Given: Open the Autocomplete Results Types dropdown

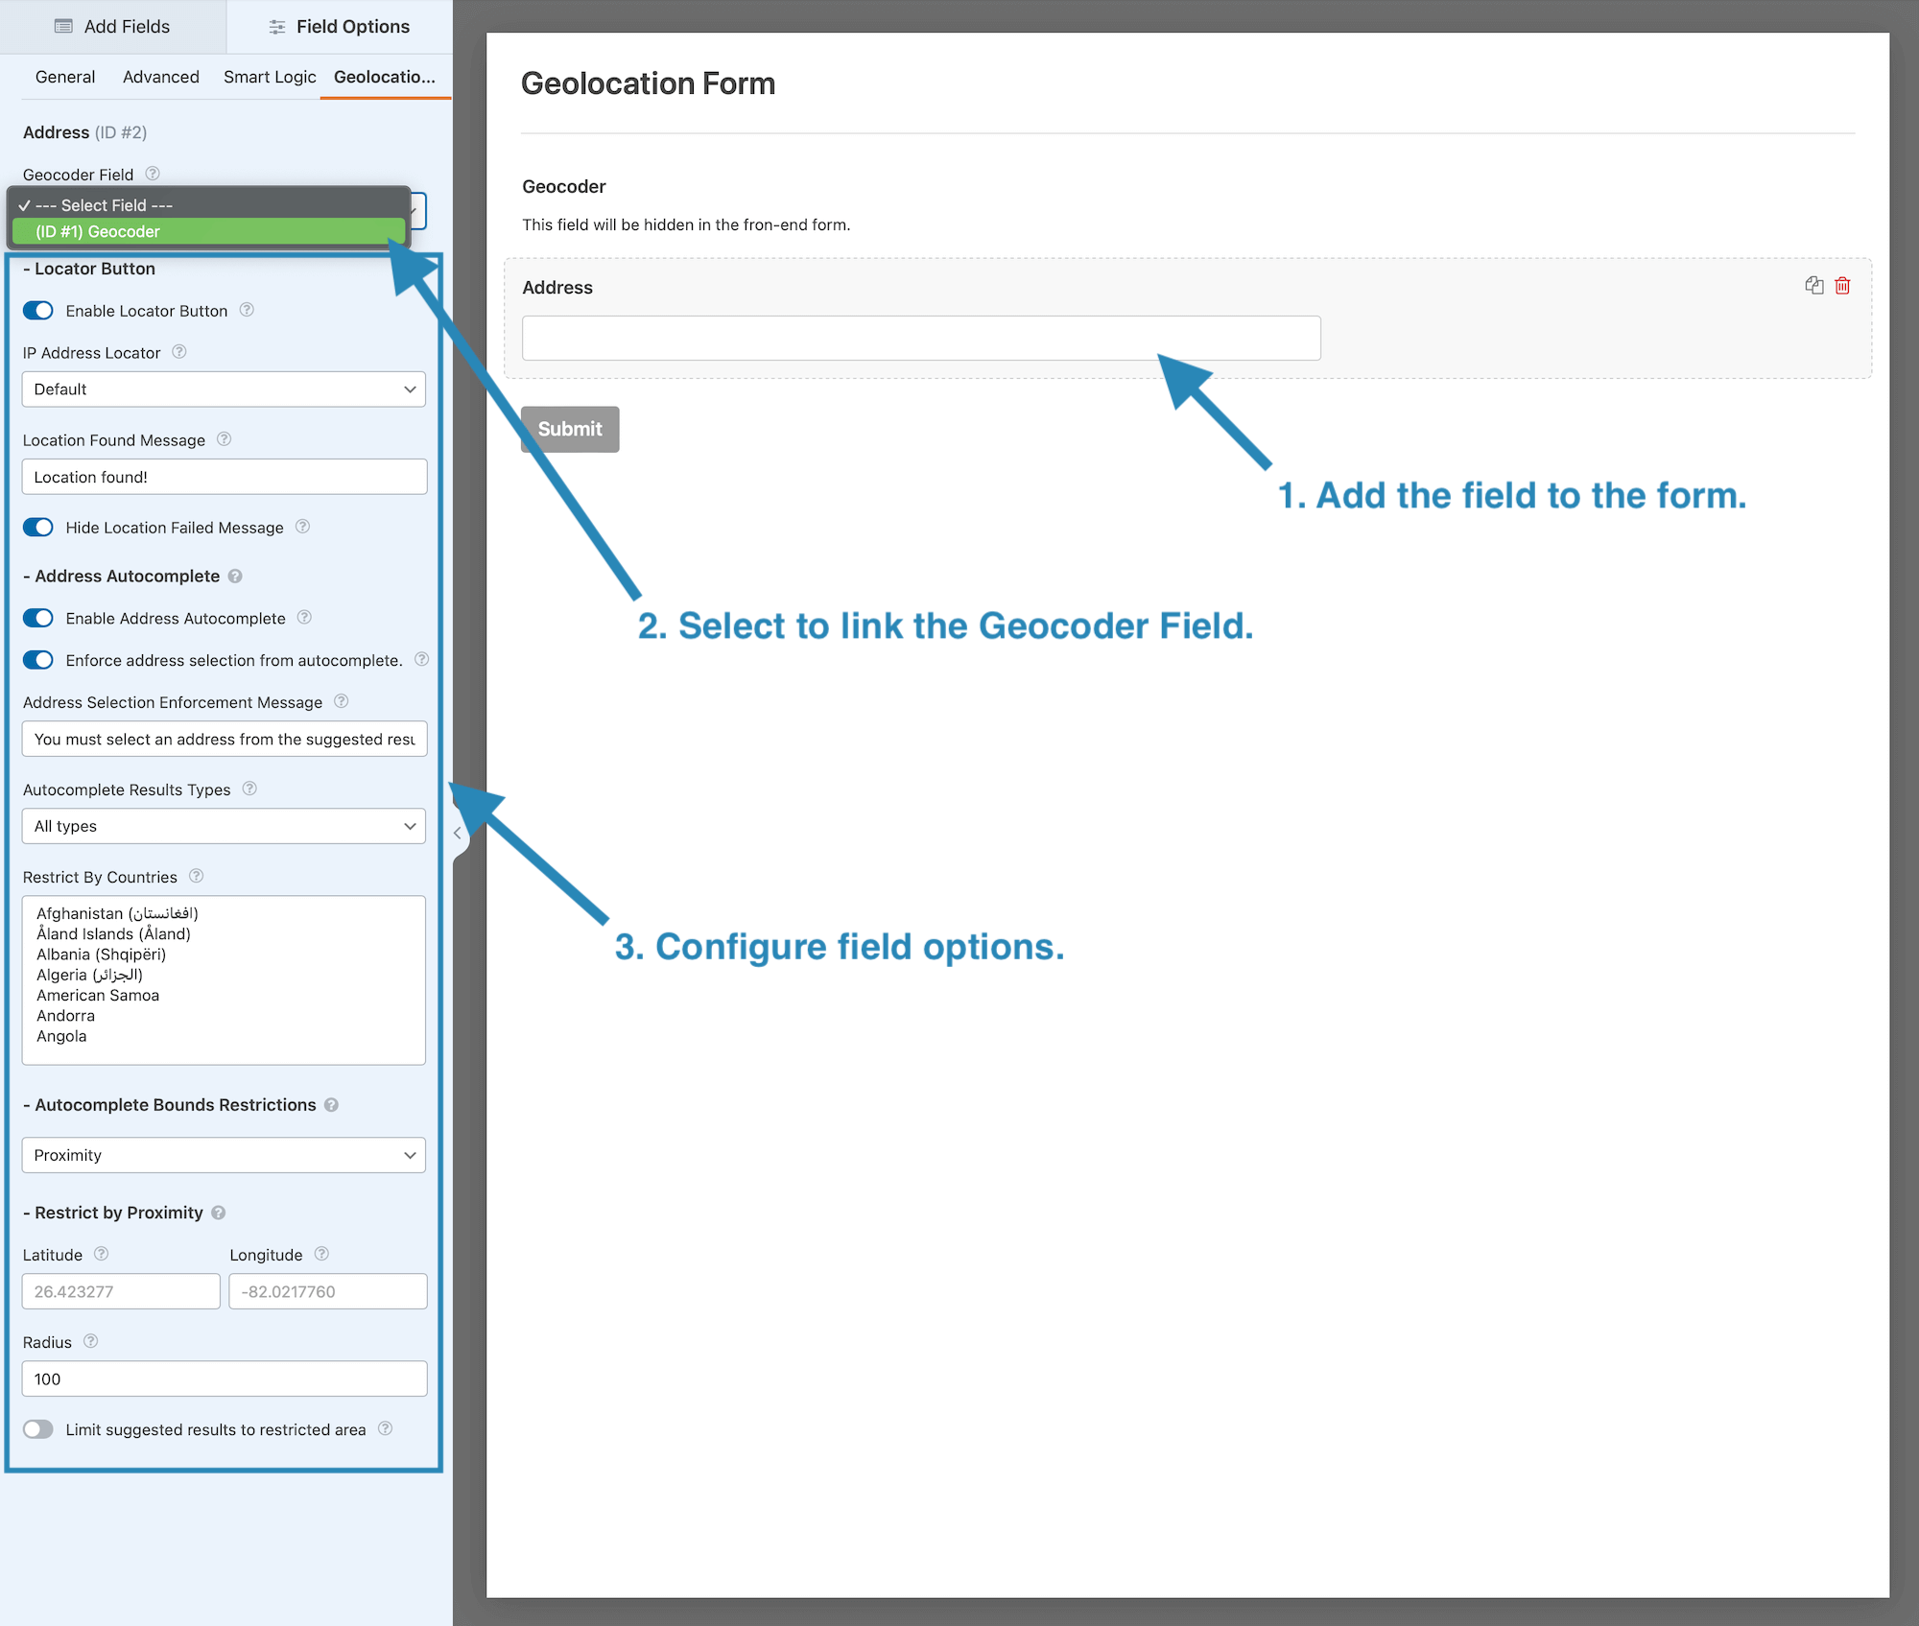Looking at the screenshot, I should (x=224, y=826).
